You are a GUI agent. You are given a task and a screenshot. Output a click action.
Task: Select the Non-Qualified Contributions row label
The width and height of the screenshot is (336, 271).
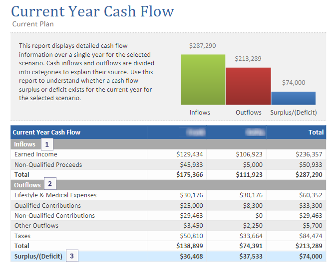pos(54,216)
